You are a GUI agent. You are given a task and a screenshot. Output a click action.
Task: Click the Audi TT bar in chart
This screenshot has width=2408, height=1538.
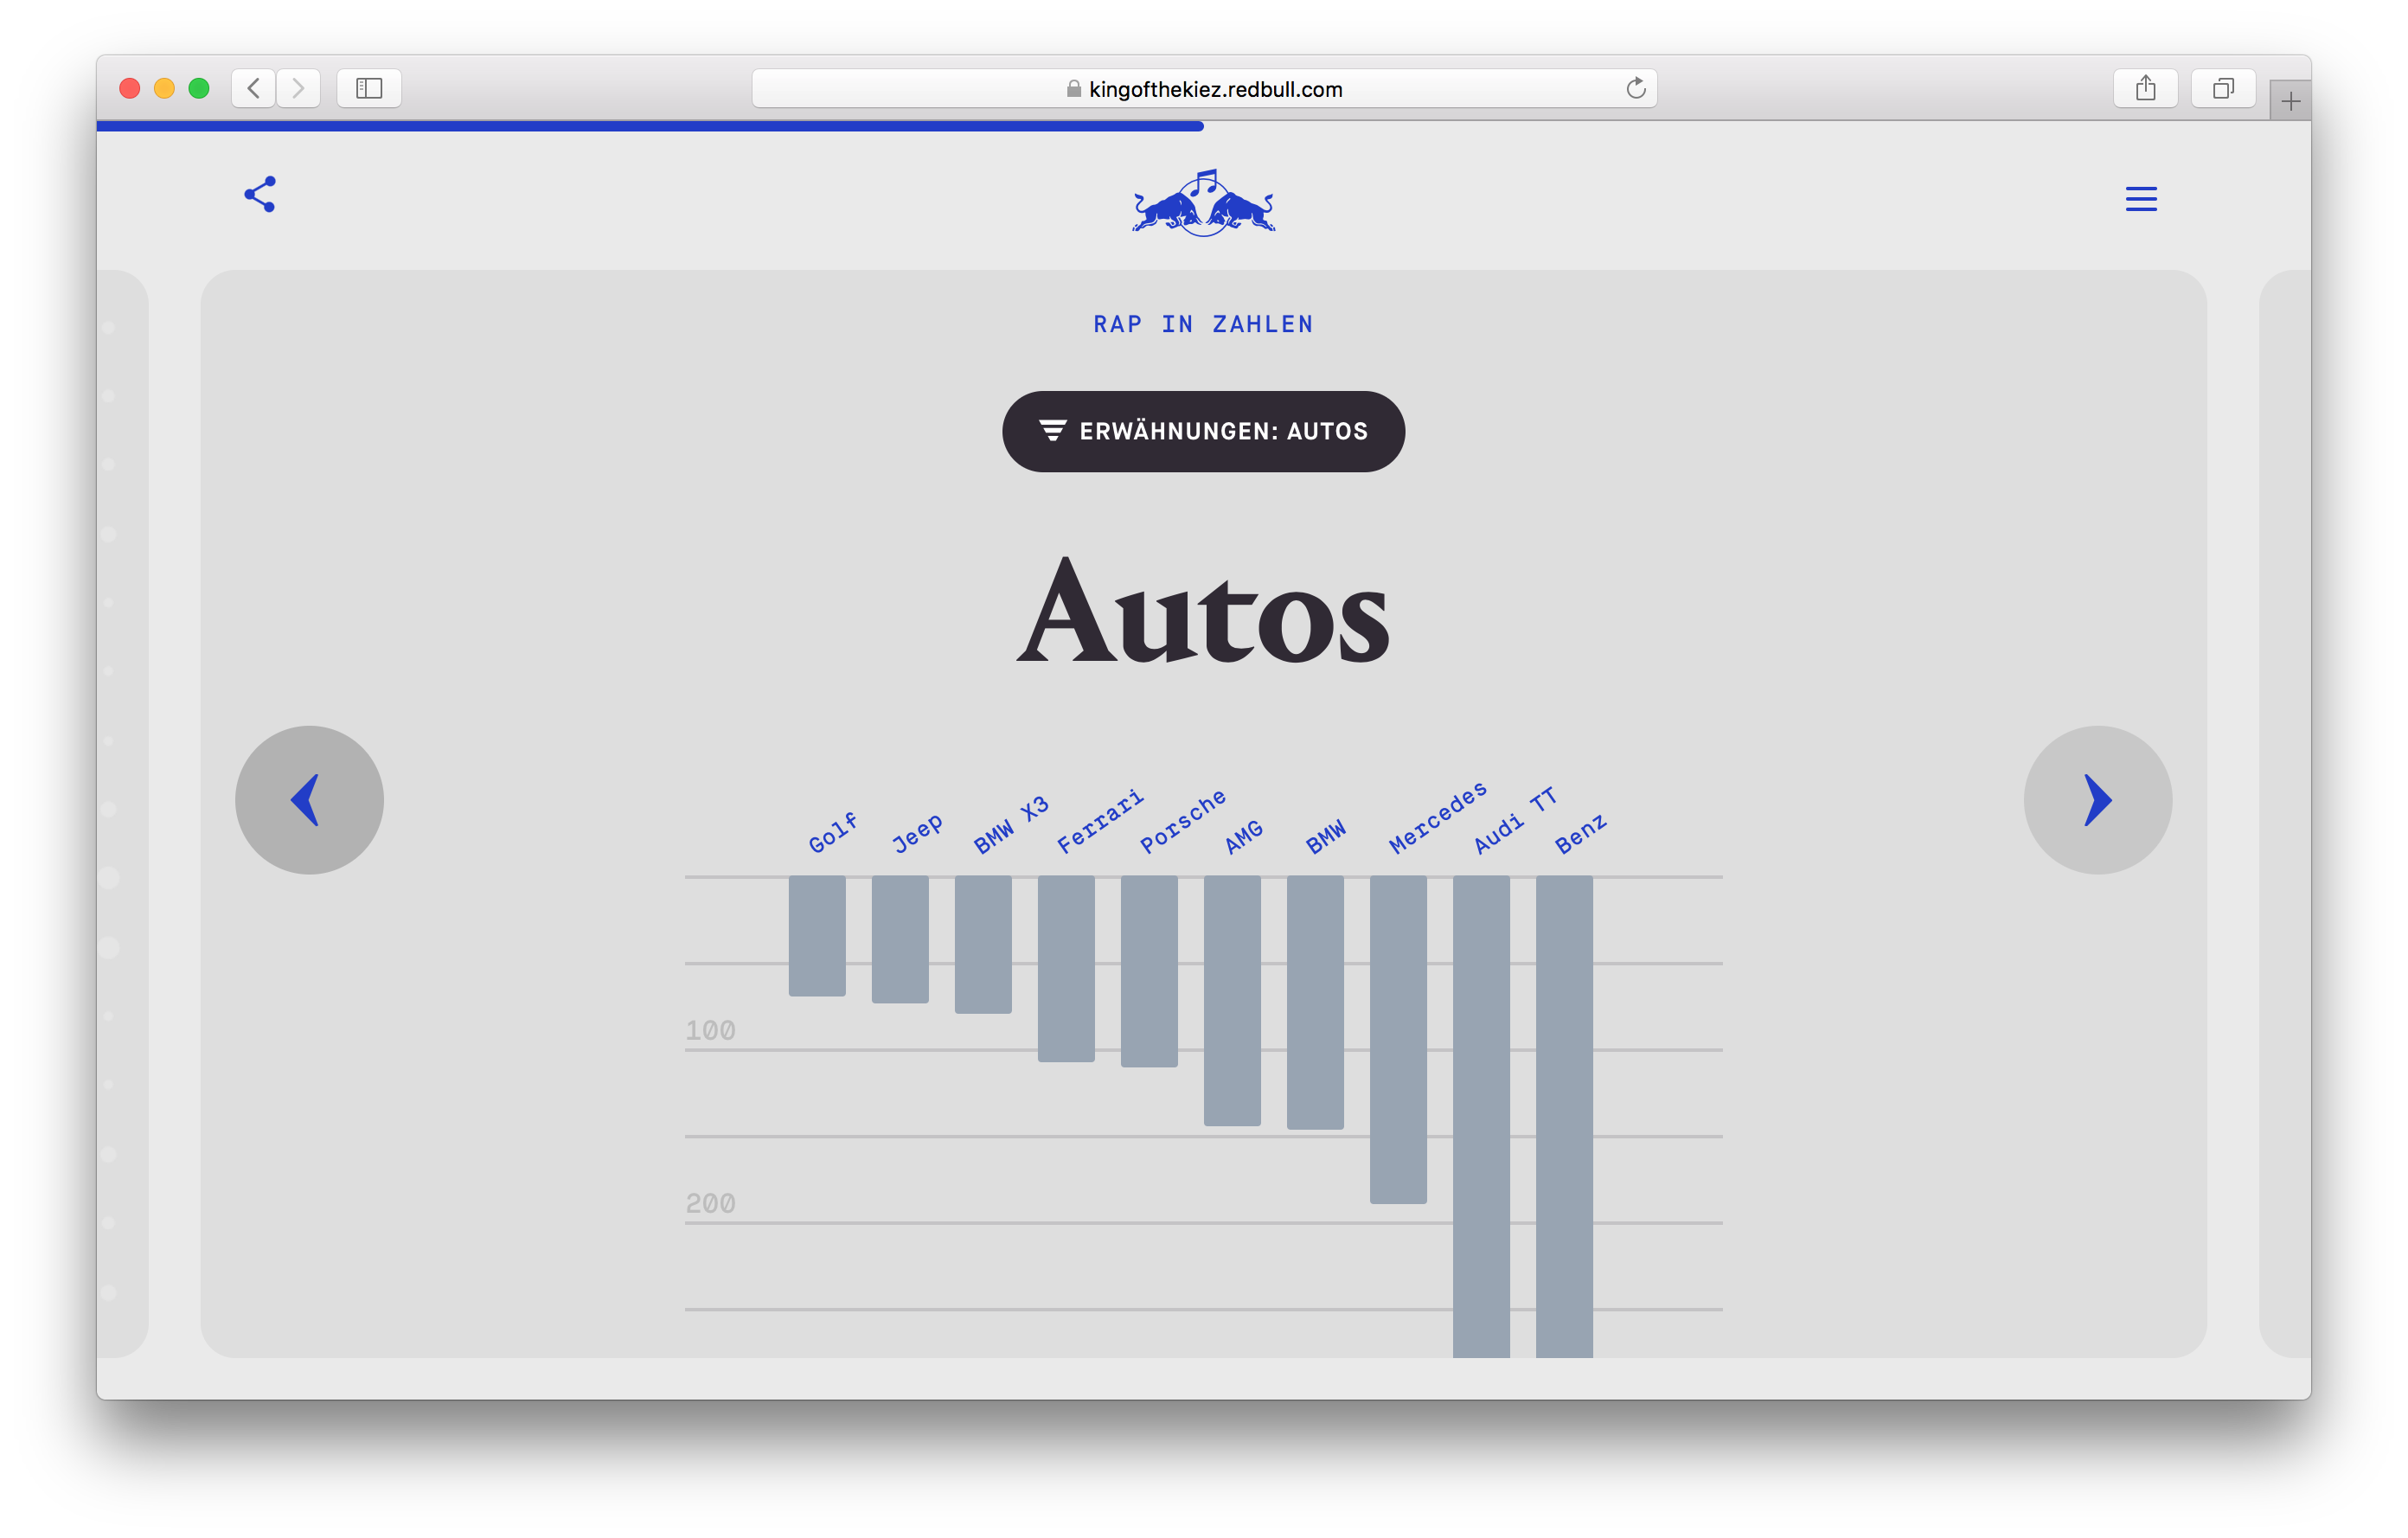(x=1481, y=1116)
